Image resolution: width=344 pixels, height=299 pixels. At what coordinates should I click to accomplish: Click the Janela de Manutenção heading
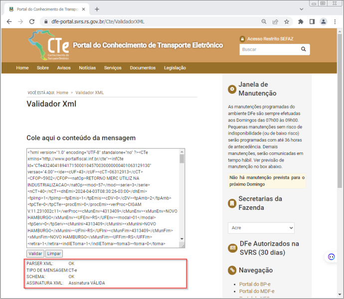coord(257,89)
